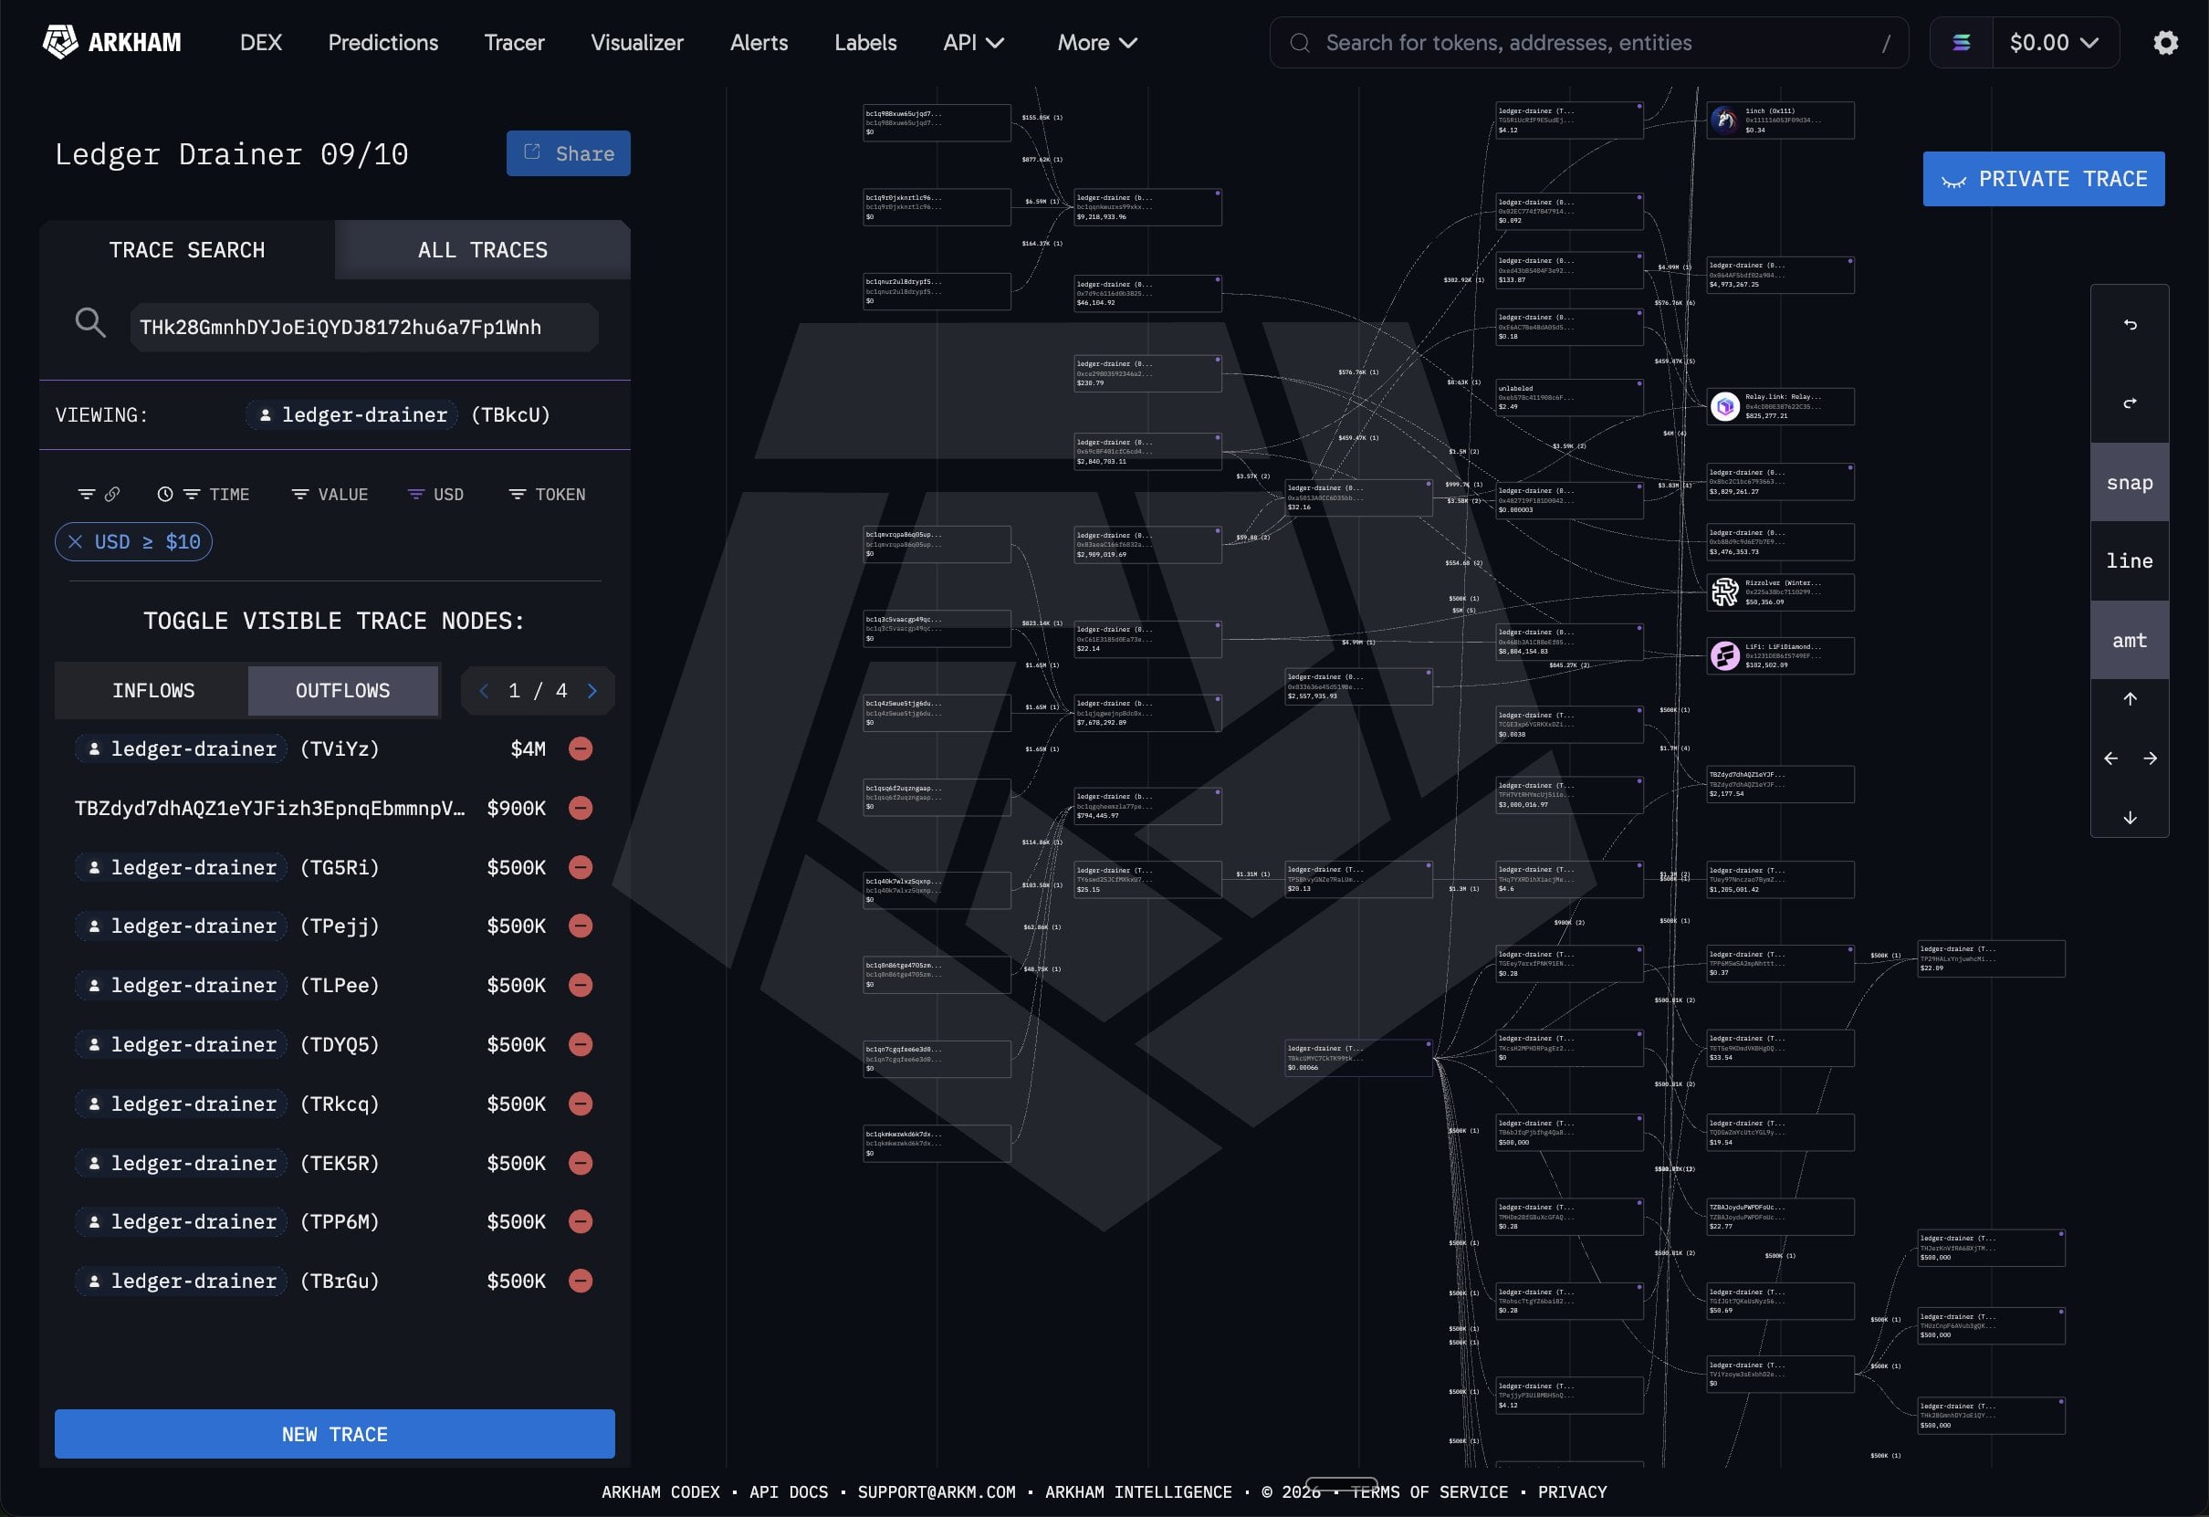Viewport: 2209px width, 1517px height.
Task: Click the NEW TRACE button
Action: coord(335,1433)
